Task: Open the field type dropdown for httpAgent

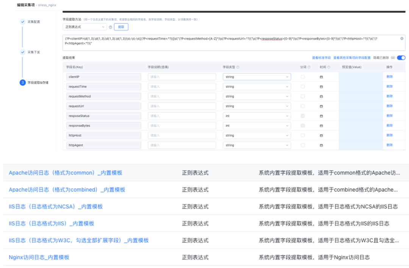Action: [x=257, y=145]
